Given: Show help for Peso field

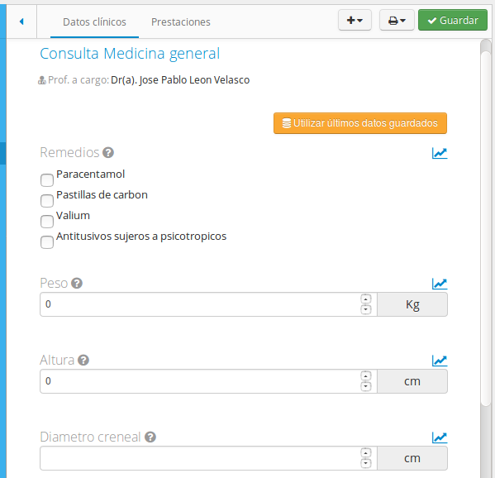Looking at the screenshot, I should point(77,284).
